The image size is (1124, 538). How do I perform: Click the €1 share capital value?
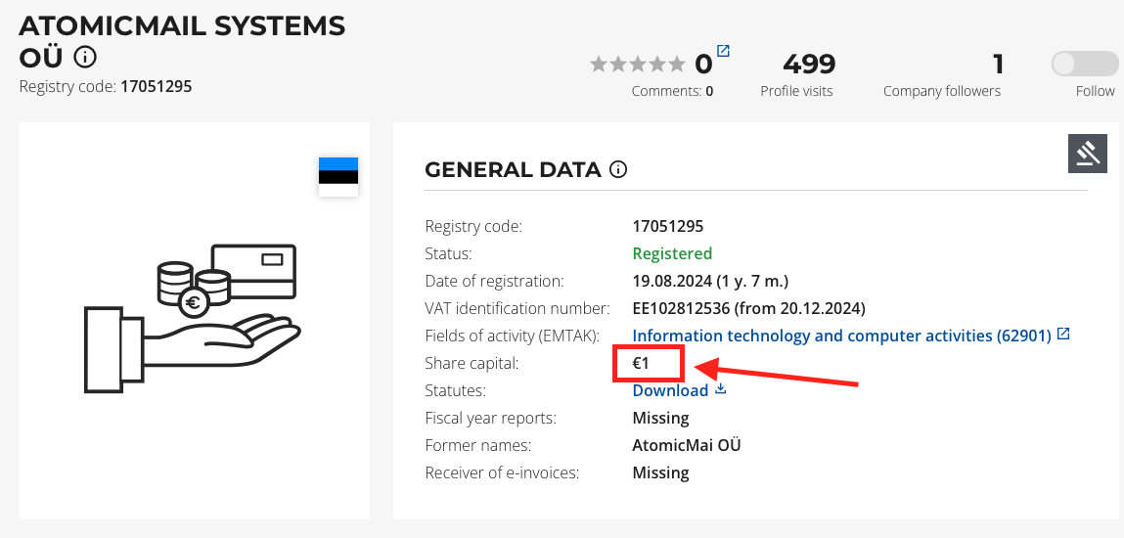coord(642,363)
